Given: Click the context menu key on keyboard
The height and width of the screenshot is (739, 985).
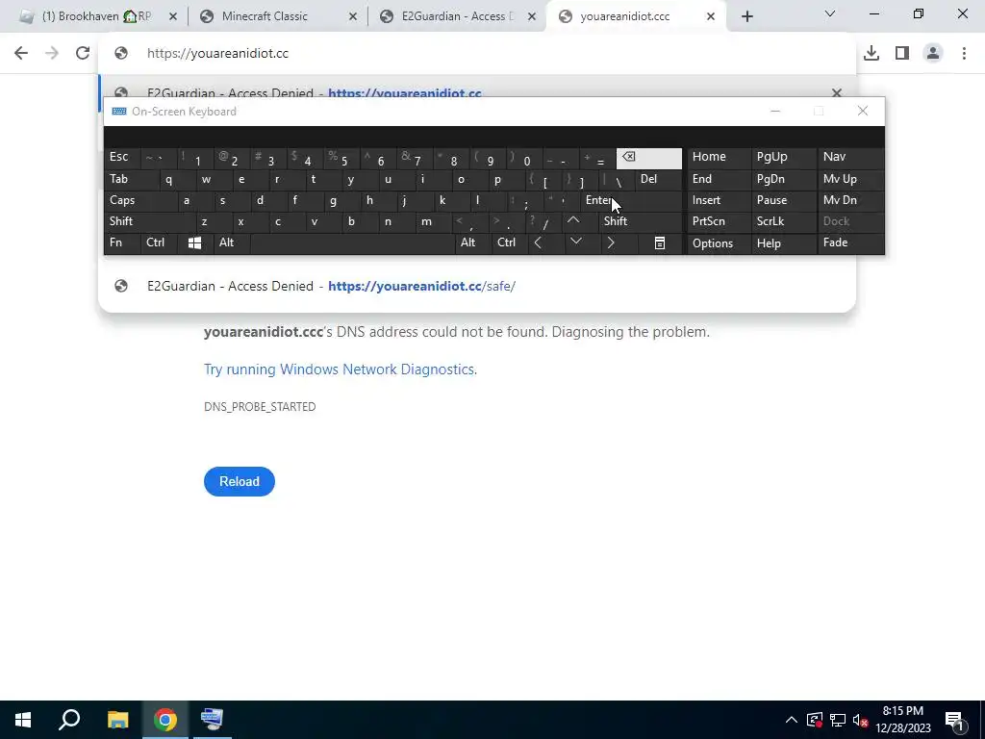Looking at the screenshot, I should 660,242.
